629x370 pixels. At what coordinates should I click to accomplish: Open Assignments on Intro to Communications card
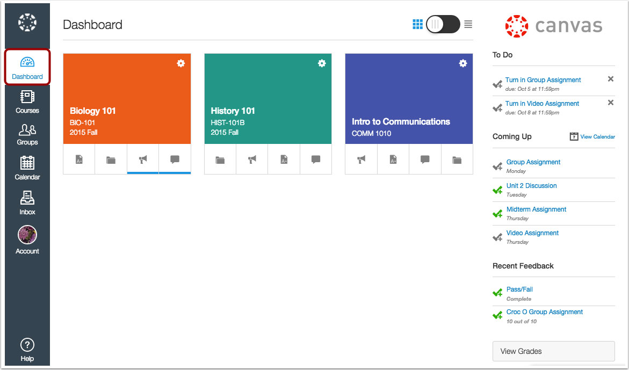point(393,159)
